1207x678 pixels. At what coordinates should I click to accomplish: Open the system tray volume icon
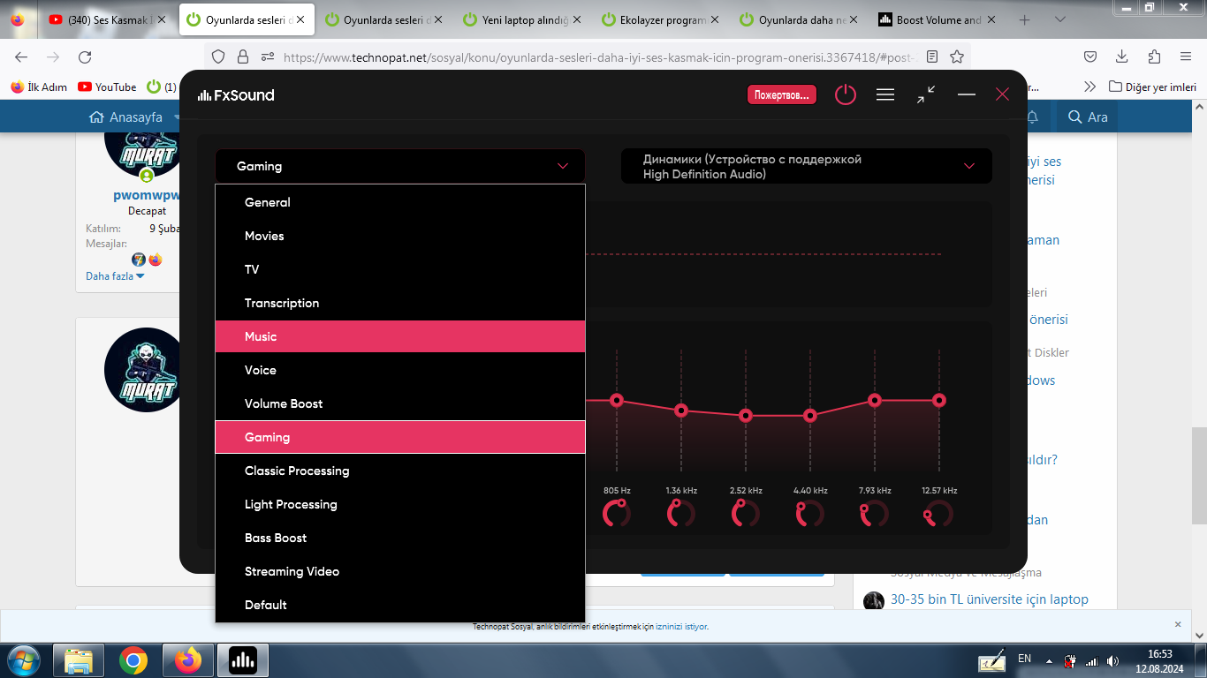click(x=1112, y=660)
